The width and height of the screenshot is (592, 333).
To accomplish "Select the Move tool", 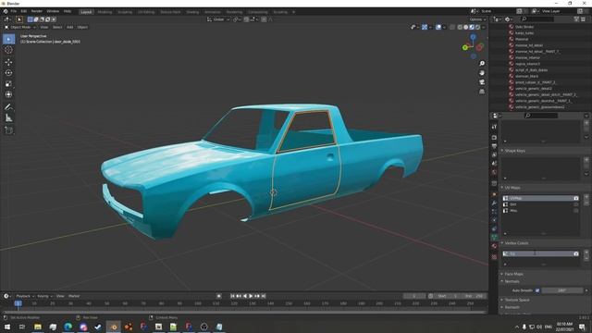I will point(8,62).
